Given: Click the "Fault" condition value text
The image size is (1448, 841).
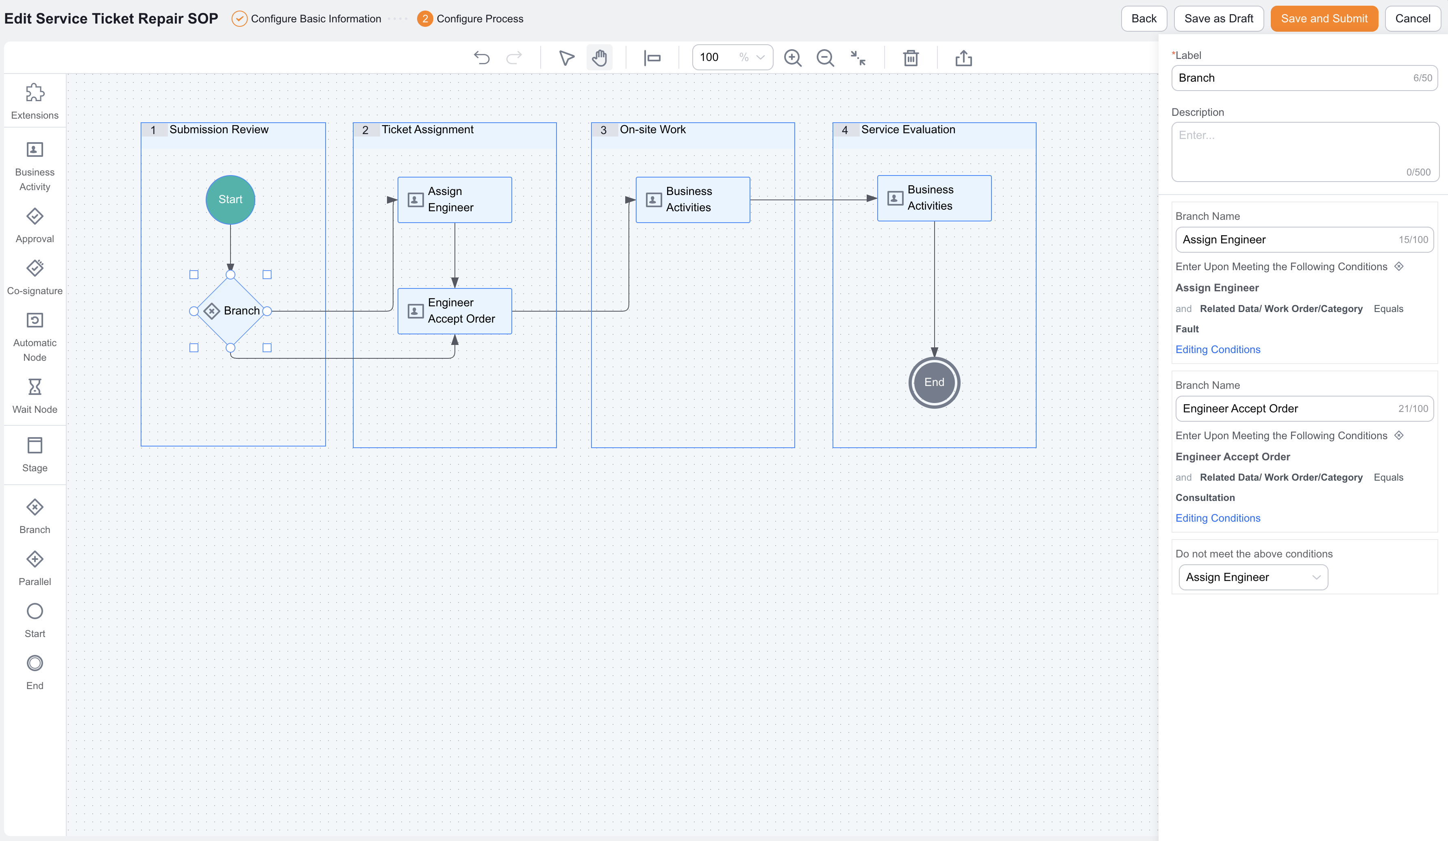Looking at the screenshot, I should [1187, 329].
